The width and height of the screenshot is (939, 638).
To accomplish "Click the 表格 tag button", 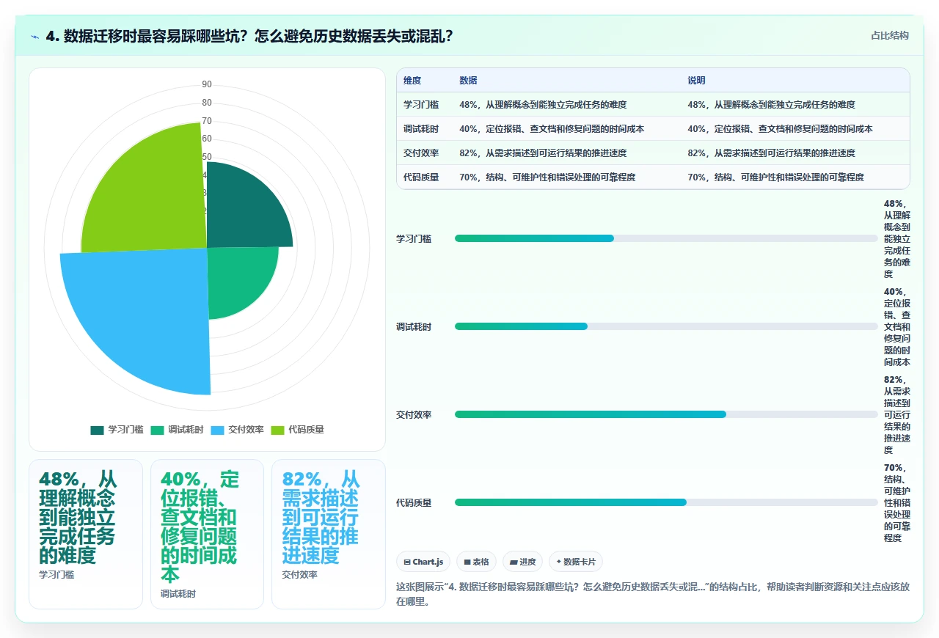I will click(x=476, y=562).
